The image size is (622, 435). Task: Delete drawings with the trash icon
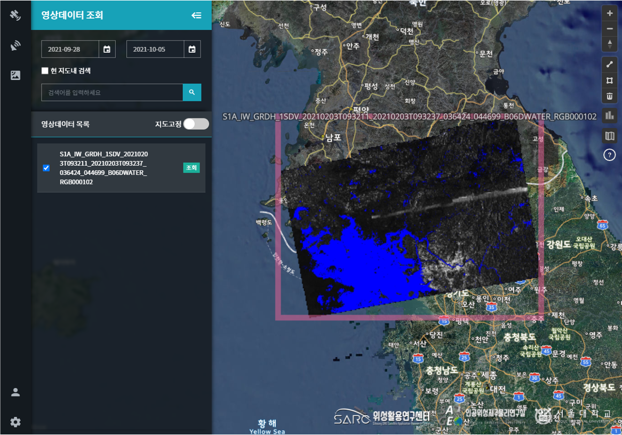tap(610, 96)
